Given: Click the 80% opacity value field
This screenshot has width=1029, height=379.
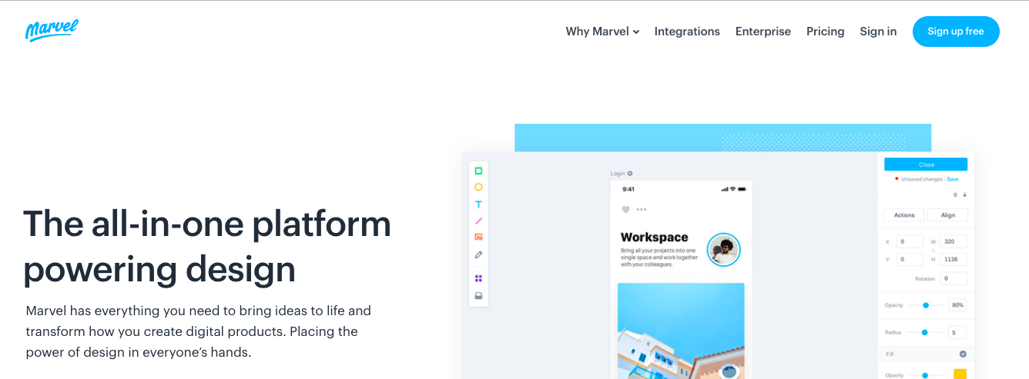Looking at the screenshot, I should point(957,305).
